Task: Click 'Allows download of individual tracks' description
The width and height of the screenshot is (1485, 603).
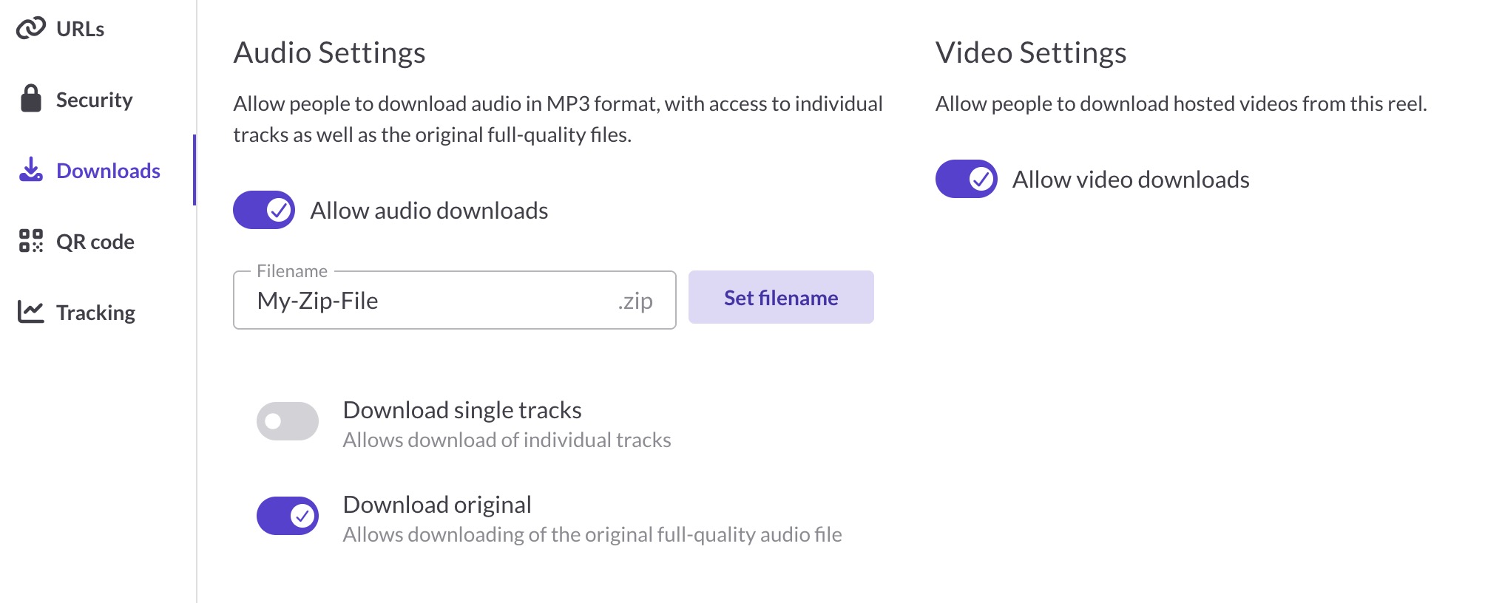Action: pyautogui.click(x=507, y=440)
